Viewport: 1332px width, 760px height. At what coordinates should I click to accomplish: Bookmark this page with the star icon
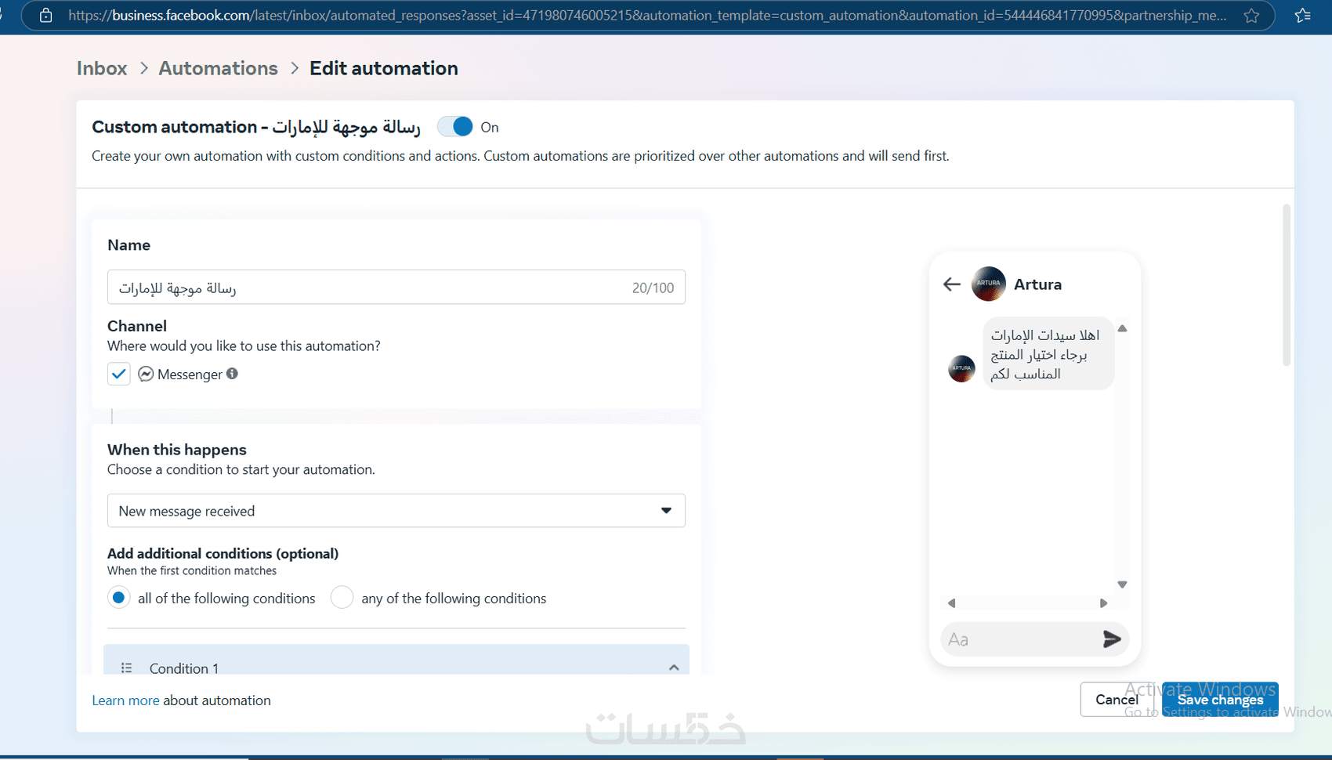1251,16
